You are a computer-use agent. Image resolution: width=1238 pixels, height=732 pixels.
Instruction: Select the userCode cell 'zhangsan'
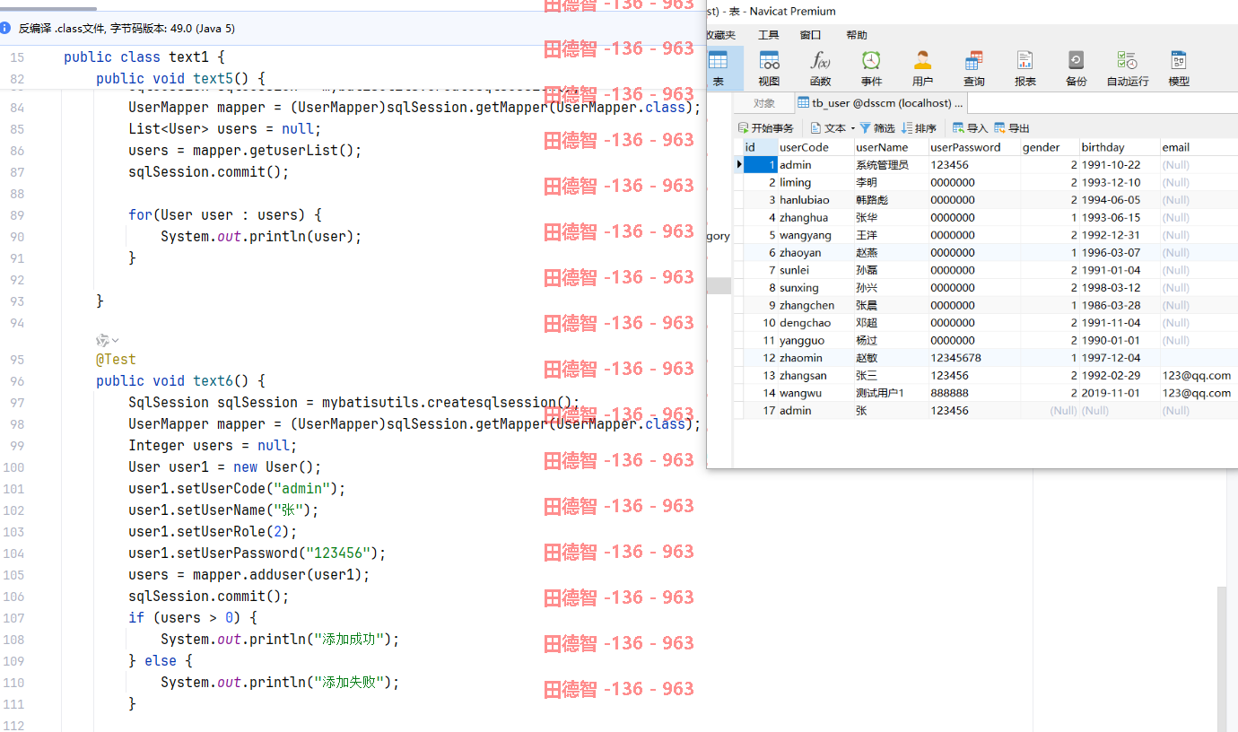tap(815, 376)
